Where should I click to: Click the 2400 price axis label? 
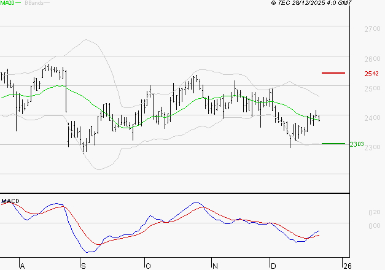(x=372, y=118)
